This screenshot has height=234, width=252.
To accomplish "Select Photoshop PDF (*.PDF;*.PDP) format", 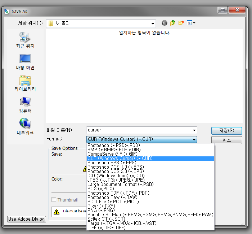I will (x=150, y=193).
